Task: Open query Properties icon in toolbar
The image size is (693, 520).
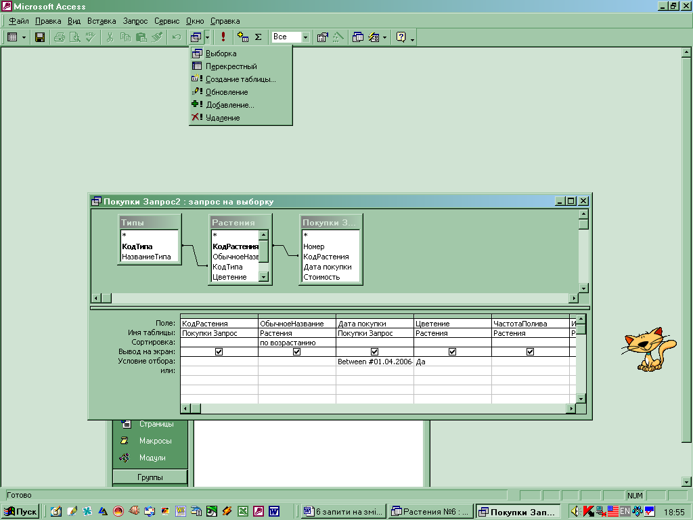Action: pos(323,37)
